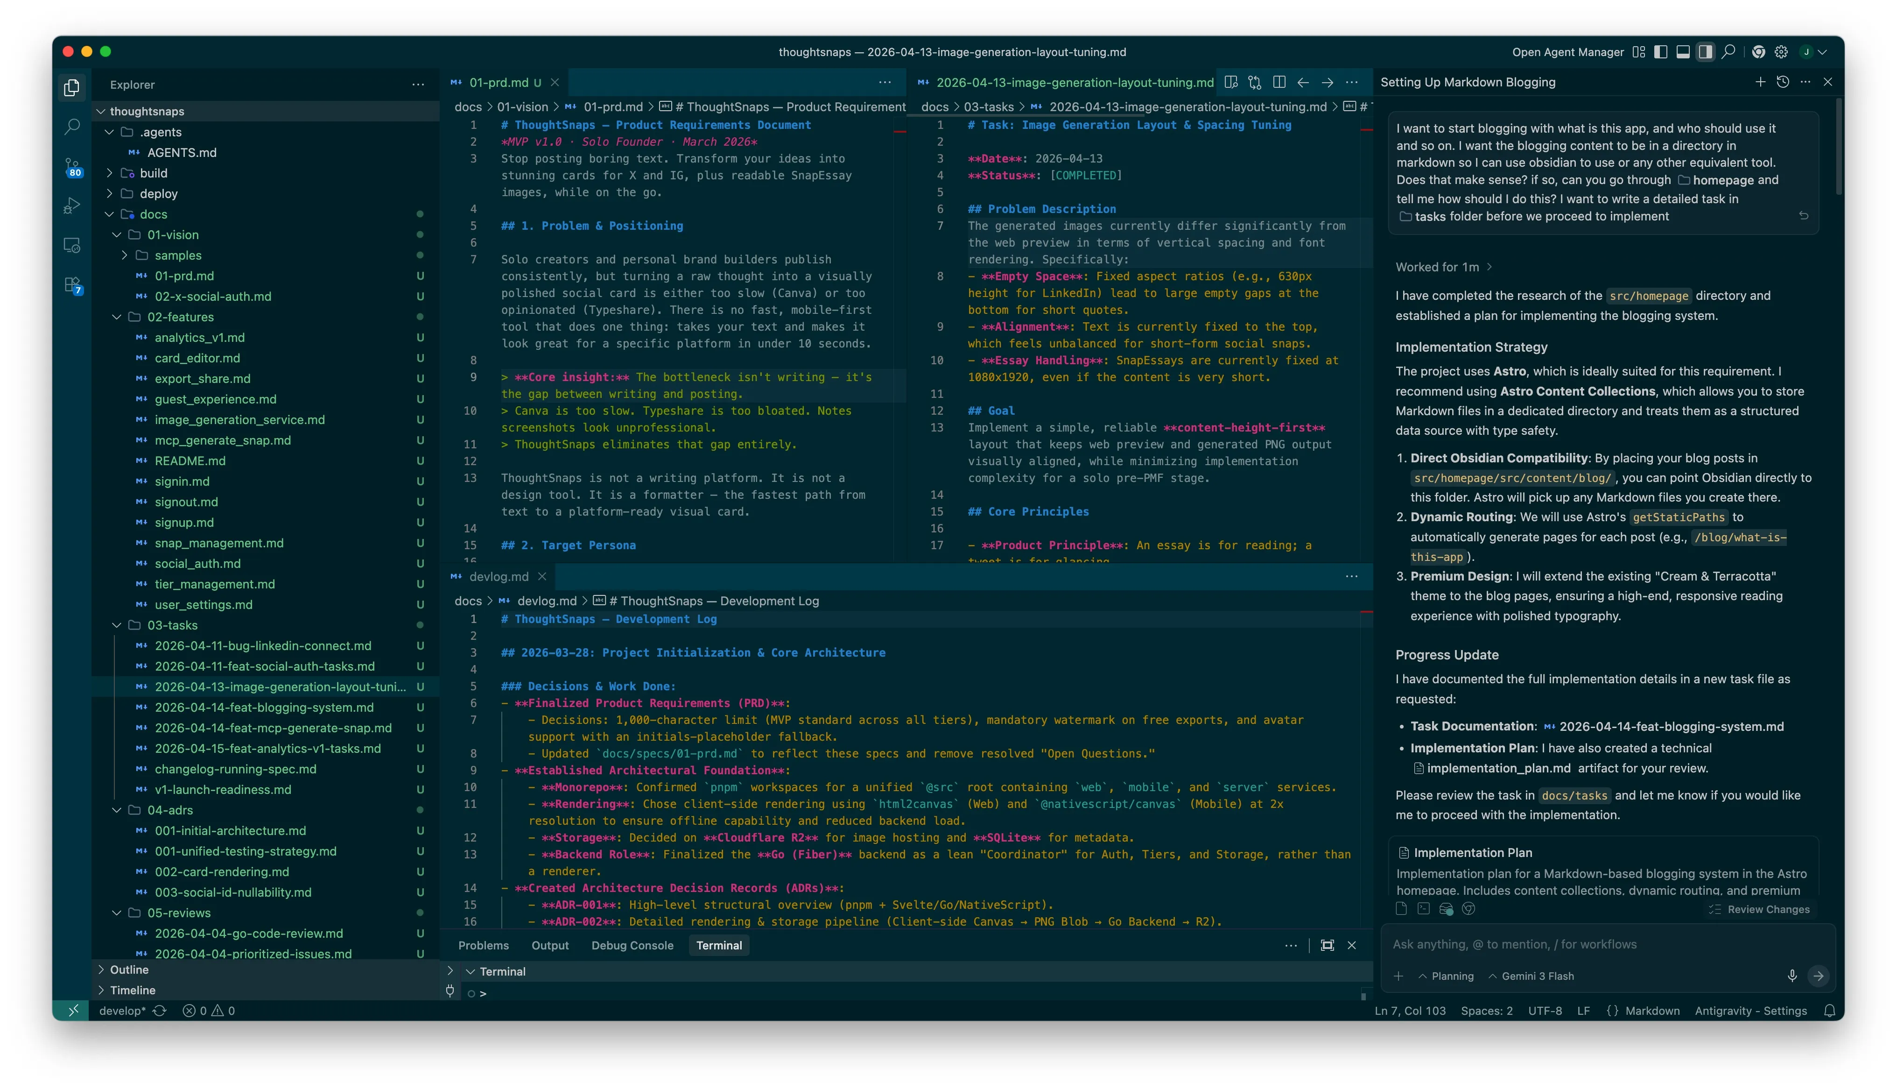Select the devlog.md editor tab
Image resolution: width=1897 pixels, height=1090 pixels.
[498, 576]
